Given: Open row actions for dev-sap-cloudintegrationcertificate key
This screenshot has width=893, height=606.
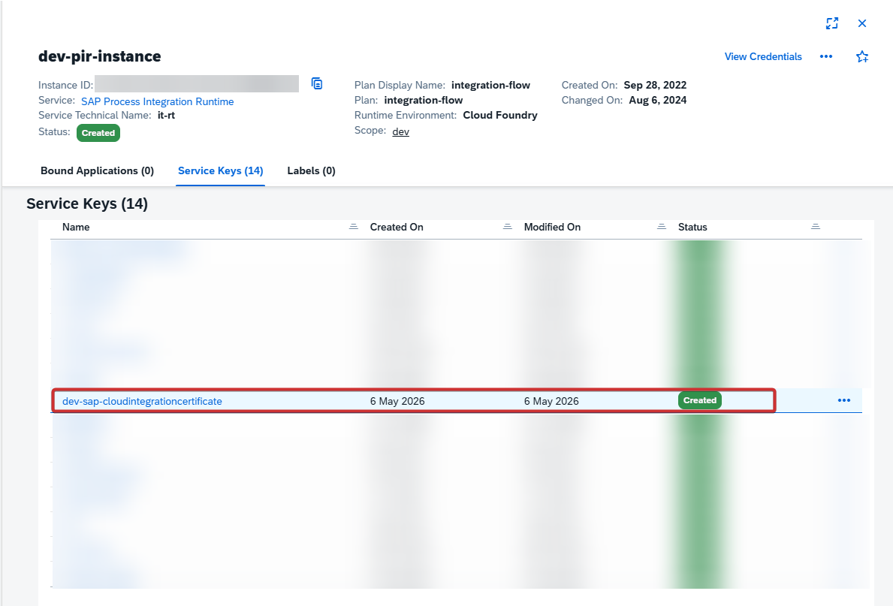Looking at the screenshot, I should (x=844, y=400).
